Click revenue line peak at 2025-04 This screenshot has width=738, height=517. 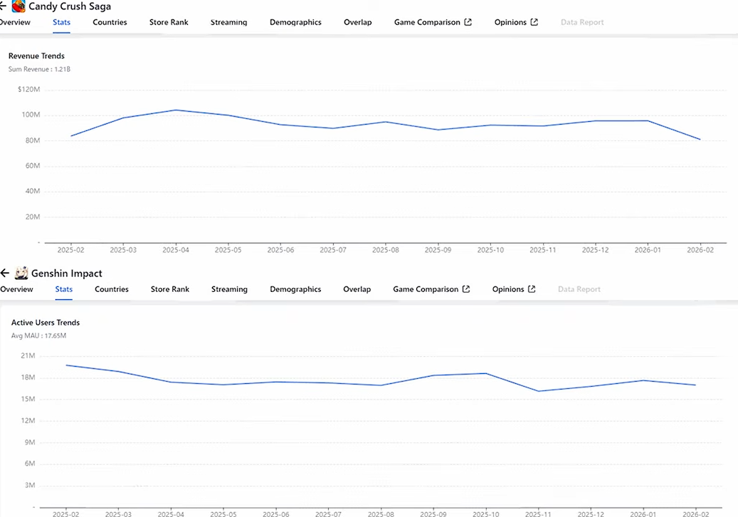tap(176, 110)
